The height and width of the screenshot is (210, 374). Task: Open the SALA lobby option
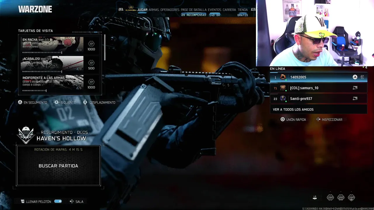(79, 202)
